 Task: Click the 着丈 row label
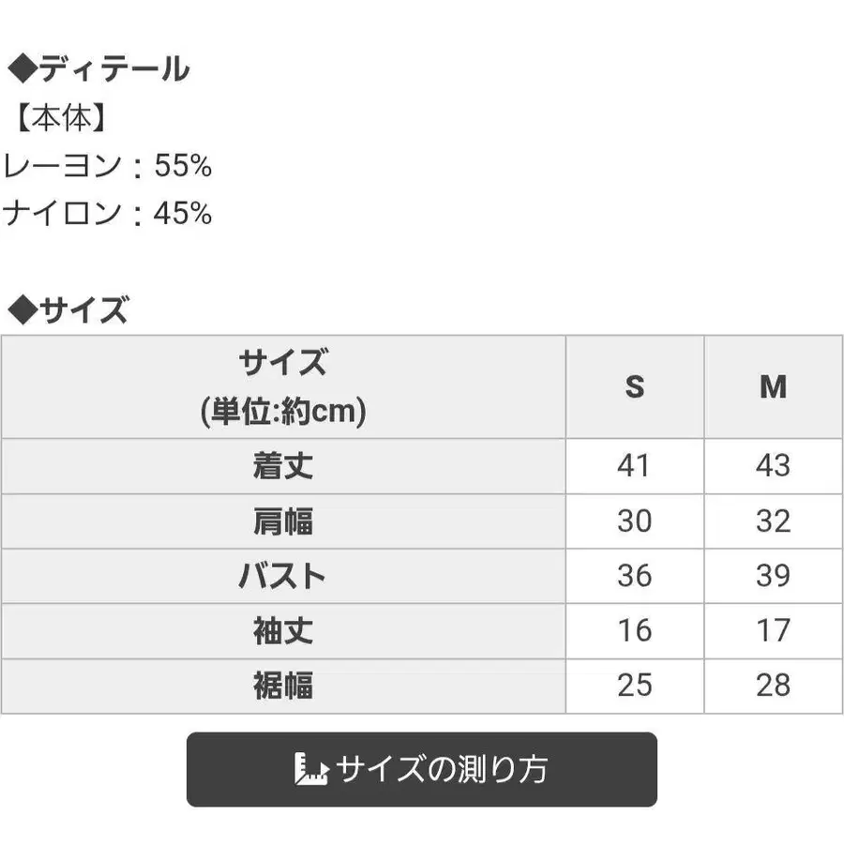(x=283, y=466)
